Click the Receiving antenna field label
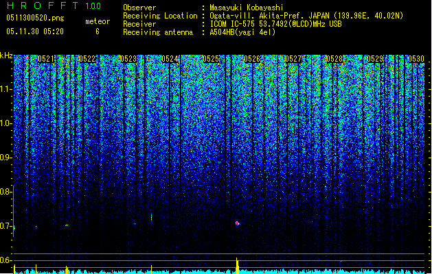 158,32
